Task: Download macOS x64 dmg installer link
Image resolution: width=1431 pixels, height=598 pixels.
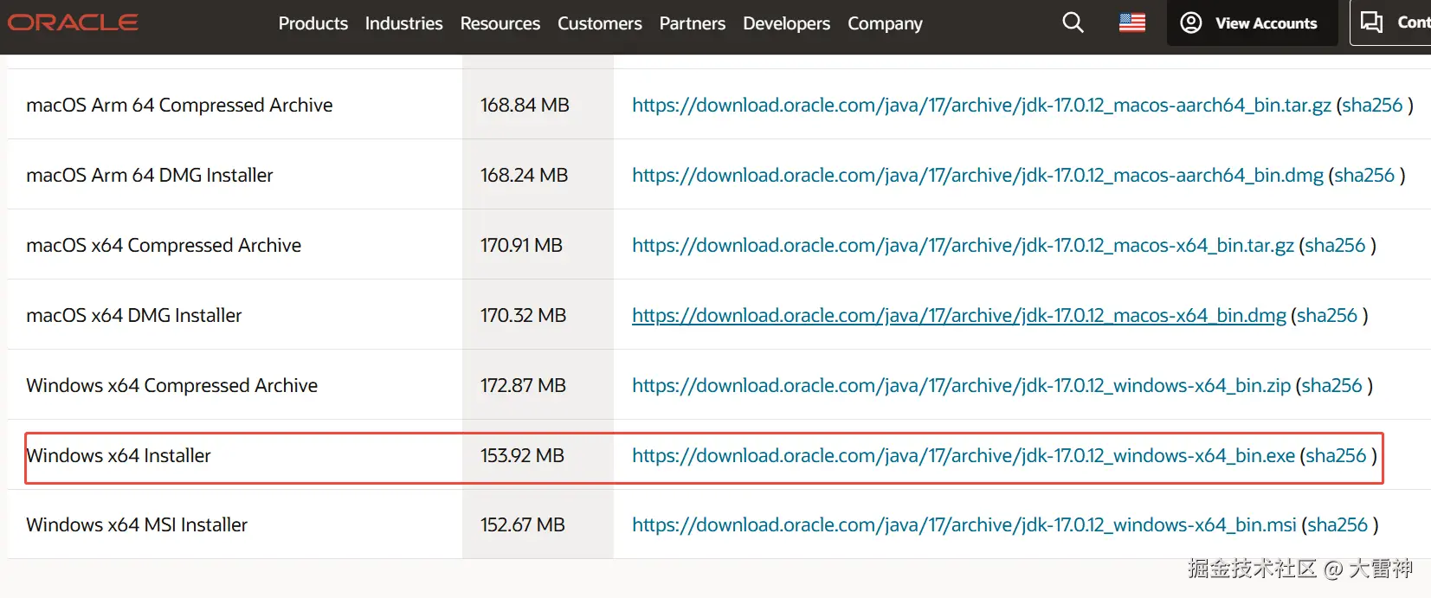Action: click(959, 315)
